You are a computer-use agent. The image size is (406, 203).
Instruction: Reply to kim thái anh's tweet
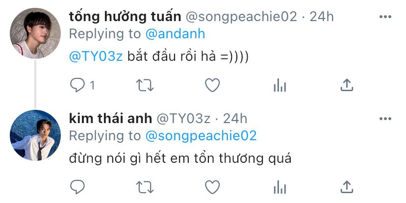point(78,187)
